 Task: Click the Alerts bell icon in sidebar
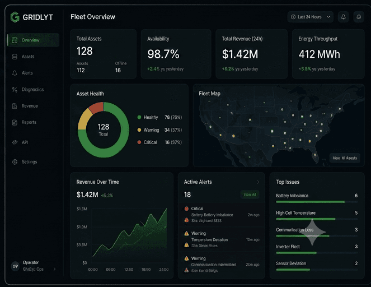(15, 73)
